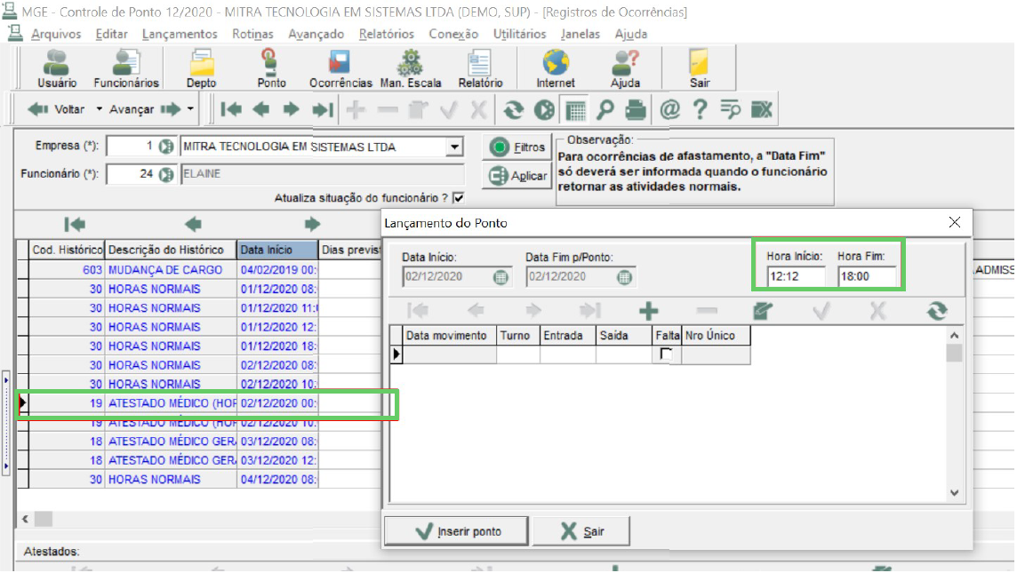Screen dimensions: 1017x573
Task: Go to first record in main toolbar
Action: point(231,109)
